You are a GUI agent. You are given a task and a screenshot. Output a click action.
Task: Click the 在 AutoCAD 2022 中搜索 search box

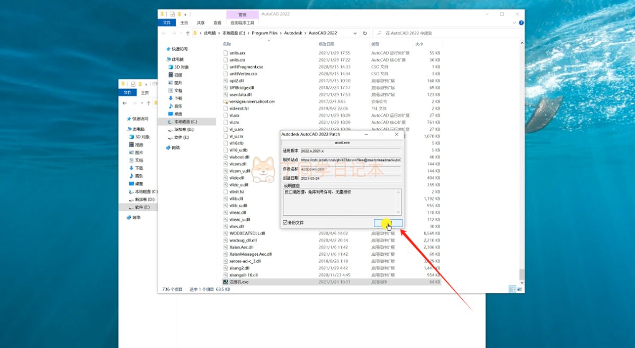[450, 33]
